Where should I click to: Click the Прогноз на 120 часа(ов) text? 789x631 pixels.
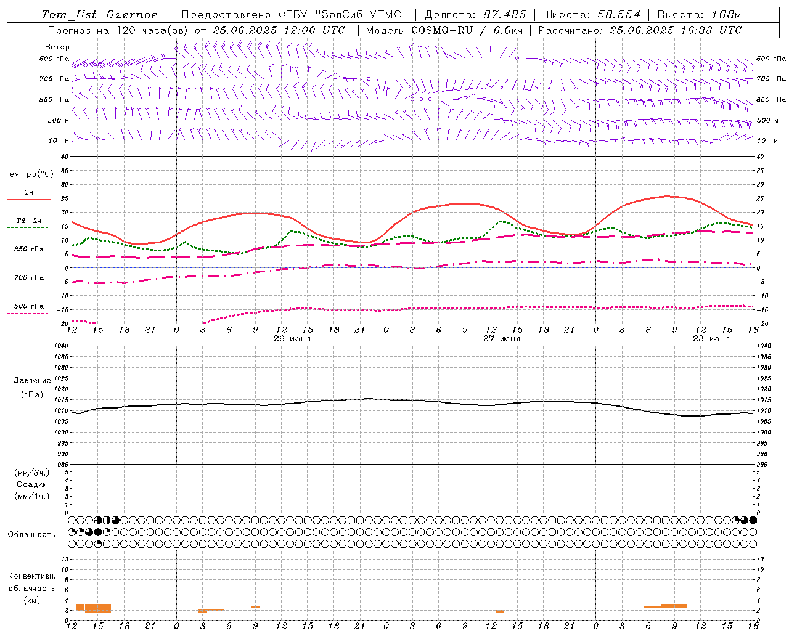point(118,30)
